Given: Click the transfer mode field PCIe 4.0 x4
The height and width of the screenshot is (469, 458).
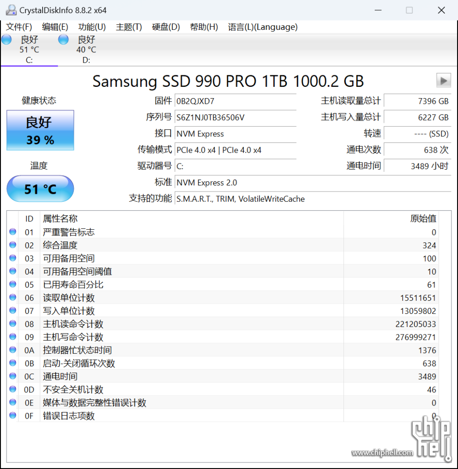Looking at the screenshot, I should click(236, 150).
